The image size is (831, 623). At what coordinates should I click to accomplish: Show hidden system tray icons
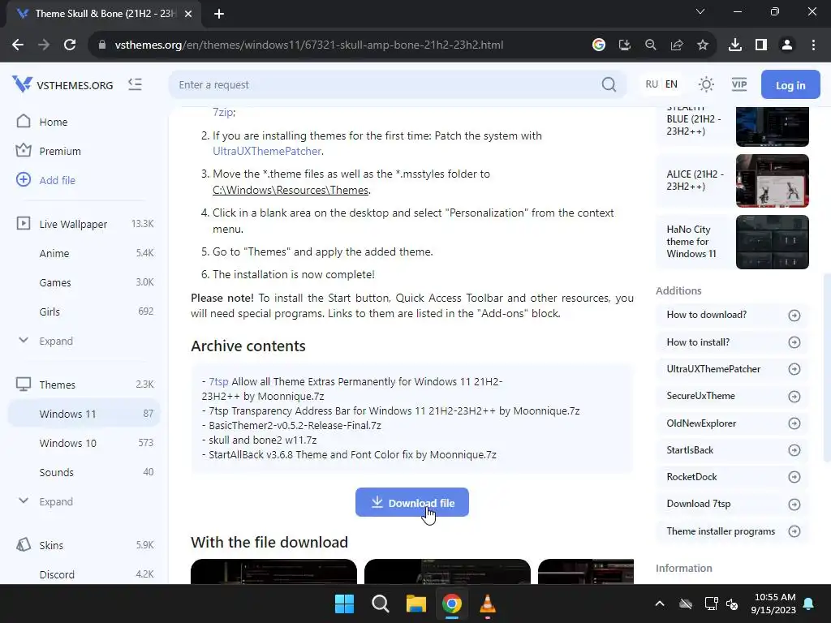[x=660, y=604]
